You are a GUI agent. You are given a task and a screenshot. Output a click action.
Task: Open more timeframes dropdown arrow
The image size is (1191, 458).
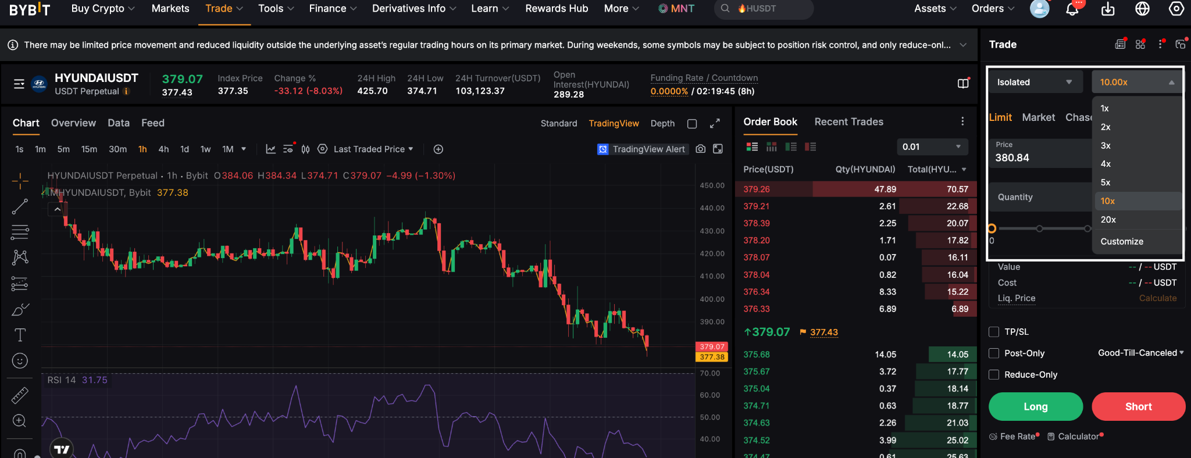coord(244,149)
